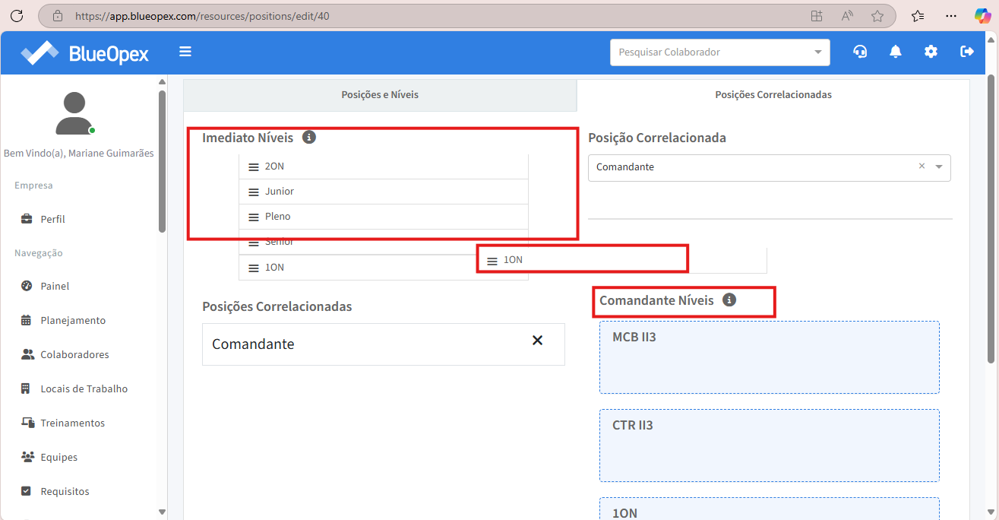999x520 pixels.
Task: Click the sidebar scroll down arrow
Action: (162, 512)
